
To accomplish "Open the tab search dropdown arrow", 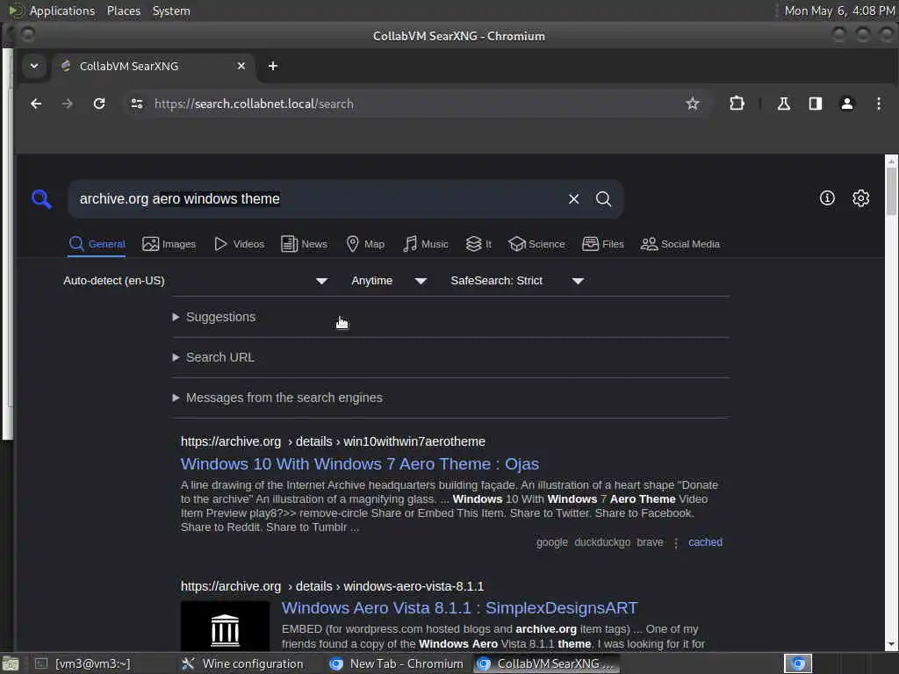I will (x=34, y=66).
